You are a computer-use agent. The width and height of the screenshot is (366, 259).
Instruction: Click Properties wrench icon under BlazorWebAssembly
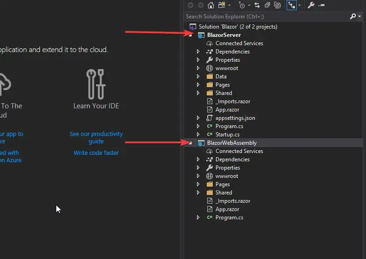(x=210, y=168)
